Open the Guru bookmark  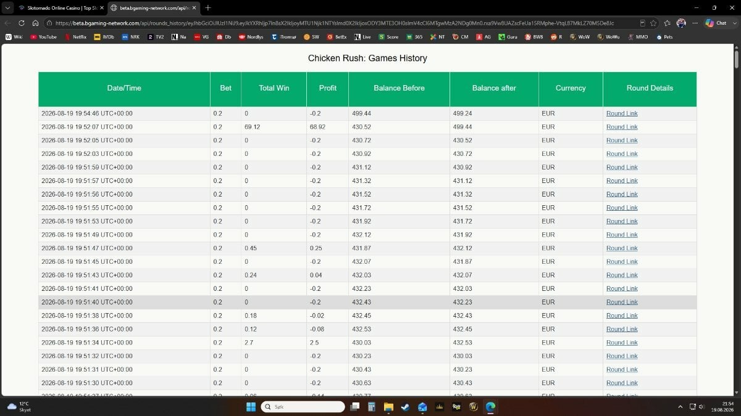pos(508,37)
